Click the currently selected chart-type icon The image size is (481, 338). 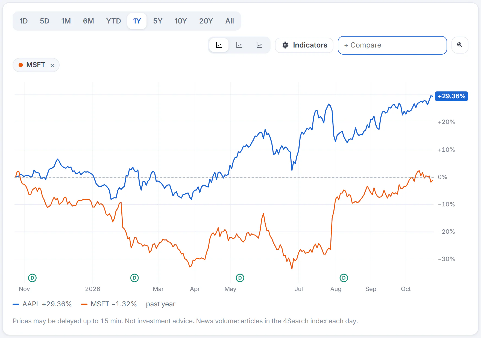tap(219, 45)
